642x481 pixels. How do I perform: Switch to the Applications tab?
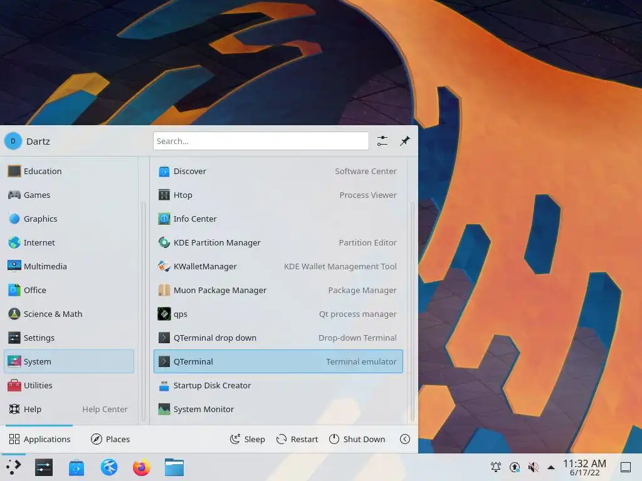[39, 439]
